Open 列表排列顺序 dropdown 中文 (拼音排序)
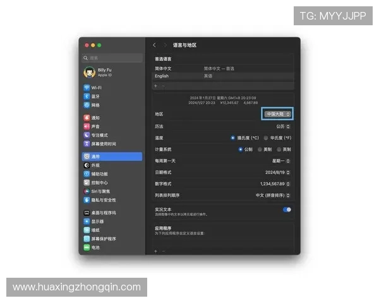Screen dimensions: 379x303 (x=273, y=195)
